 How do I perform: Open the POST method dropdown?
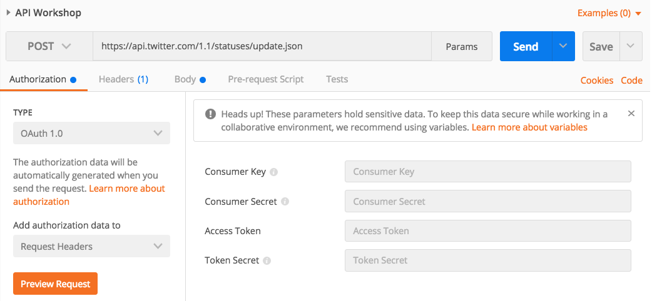(49, 46)
